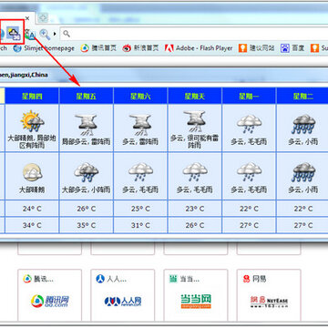This screenshot has width=328, height=328.
Task: Click 星期五 daytime thunderstorm icon
Action: (x=87, y=125)
